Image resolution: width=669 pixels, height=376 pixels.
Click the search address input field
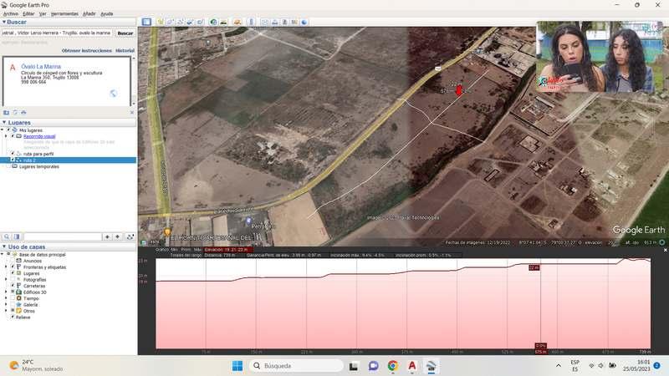tap(57, 33)
